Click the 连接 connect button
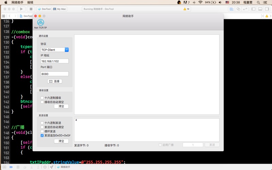The height and width of the screenshot is (170, 272). (55, 81)
